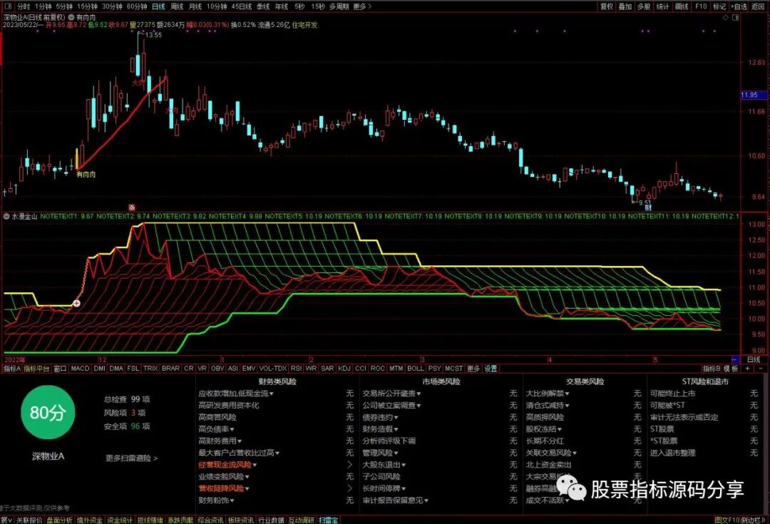770x524 pixels.
Task: Switch chart period to 分时
Action: (24, 6)
